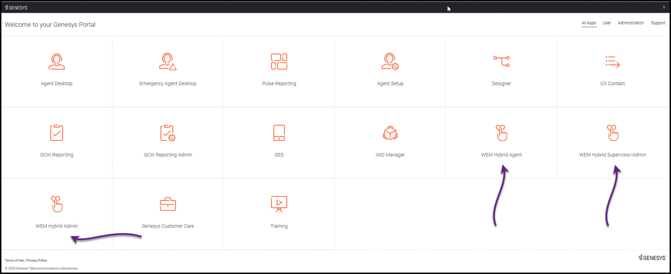Open WEM Hybrid Admin hand icon

tap(57, 204)
